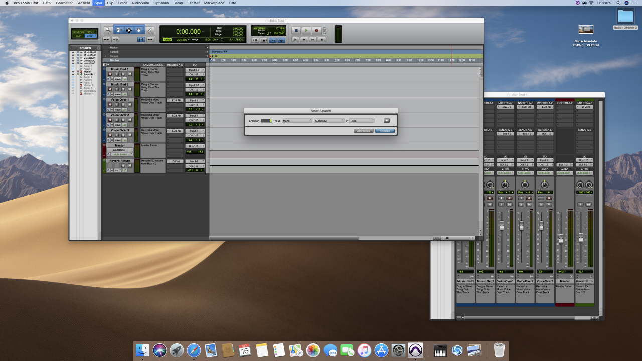Open the Fenster menu
The height and width of the screenshot is (361, 642).
point(193,3)
